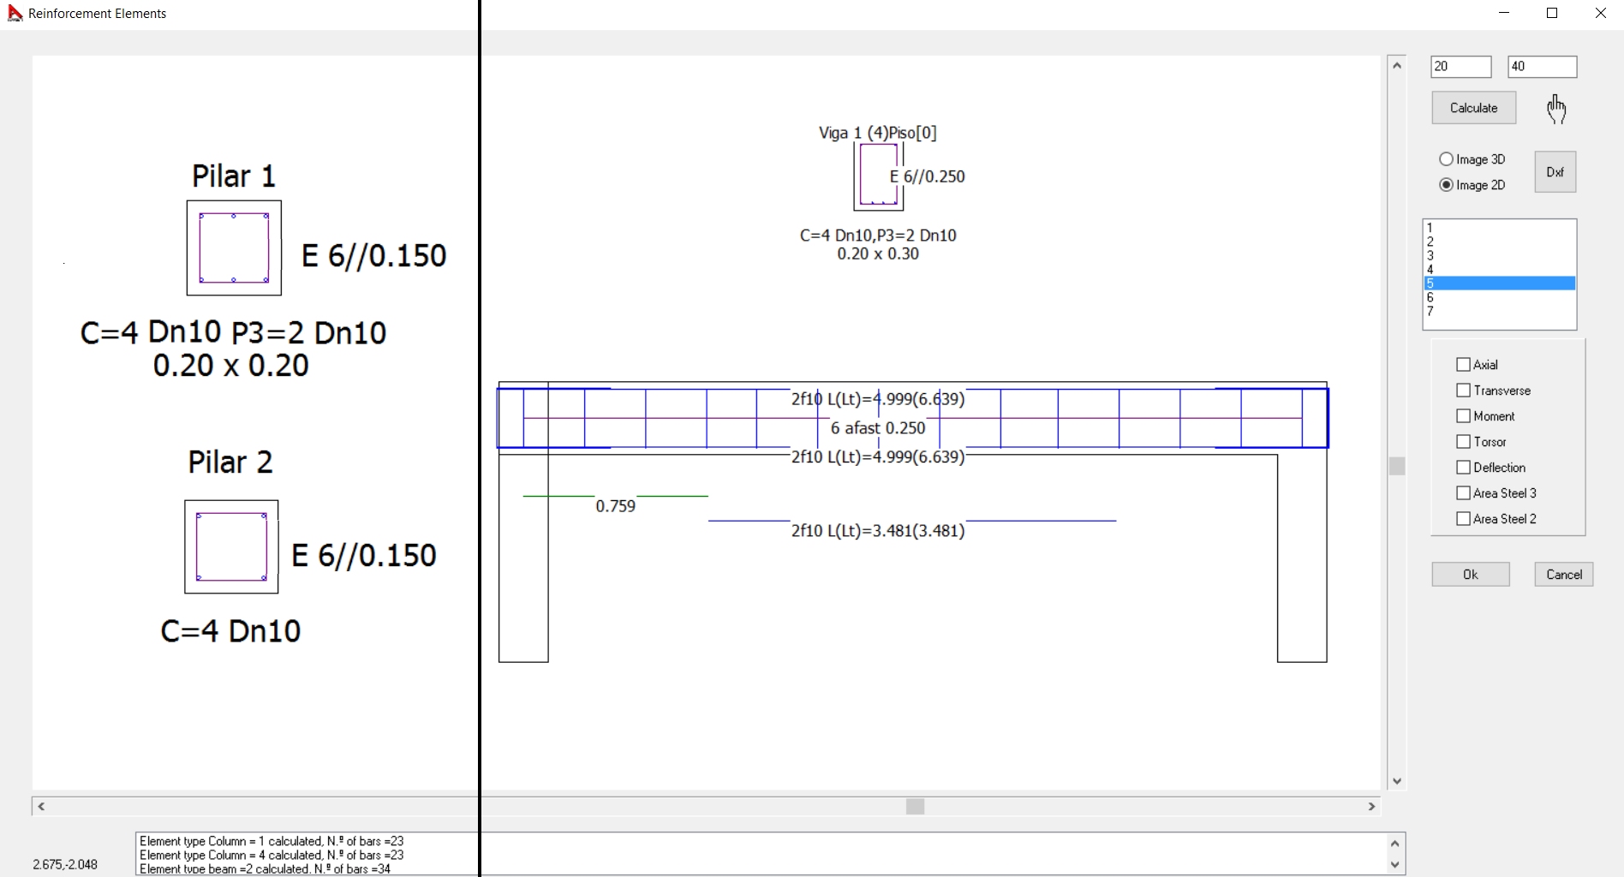Click the input field containing 40
Viewport: 1624px width, 877px height.
pos(1542,67)
